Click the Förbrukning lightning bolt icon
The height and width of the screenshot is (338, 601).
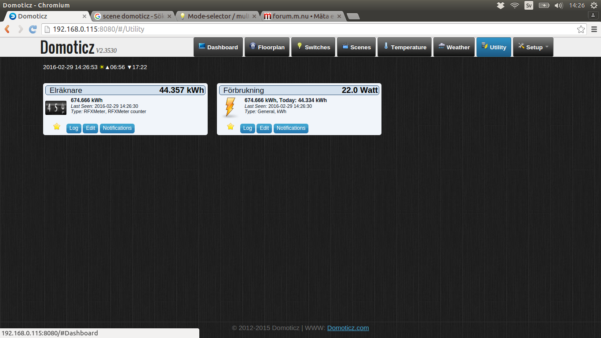[230, 108]
